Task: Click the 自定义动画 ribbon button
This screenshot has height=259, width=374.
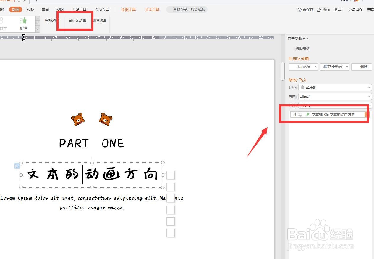Action: pos(77,20)
